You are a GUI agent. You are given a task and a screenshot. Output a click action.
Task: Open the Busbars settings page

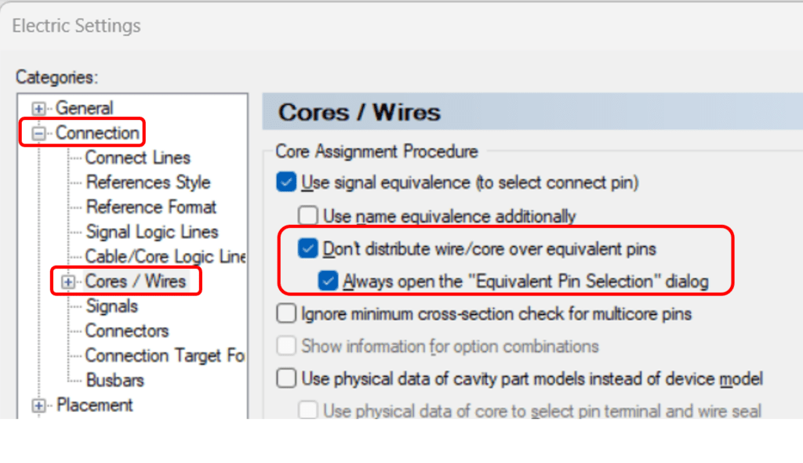pos(114,380)
